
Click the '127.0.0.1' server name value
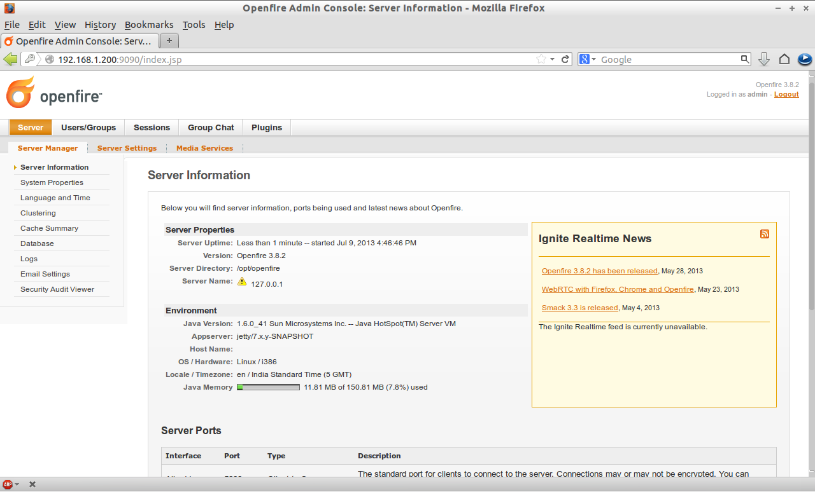(267, 284)
